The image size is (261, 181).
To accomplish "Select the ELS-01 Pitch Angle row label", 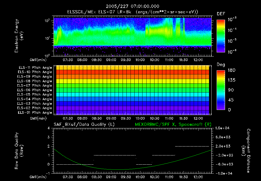I will [35, 112].
